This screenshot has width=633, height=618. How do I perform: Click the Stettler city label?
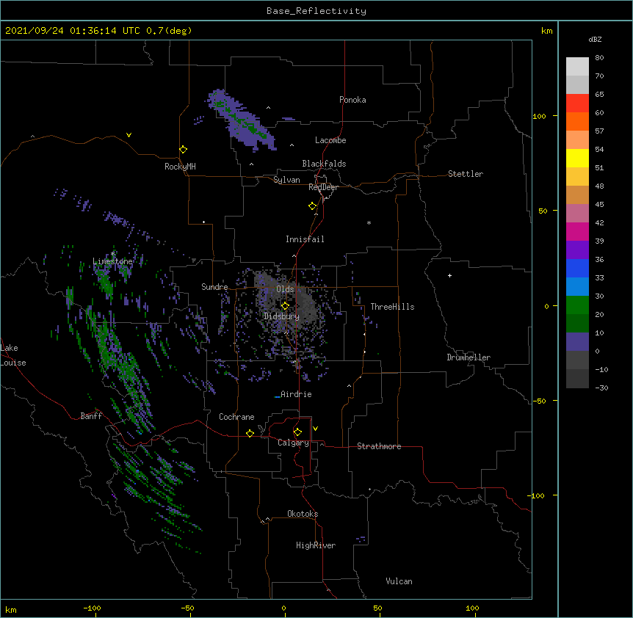(x=466, y=174)
